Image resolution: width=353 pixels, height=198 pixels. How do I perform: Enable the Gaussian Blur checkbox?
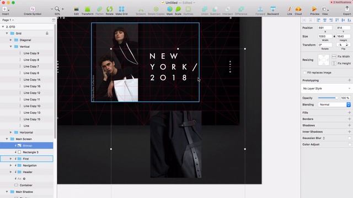point(349,138)
